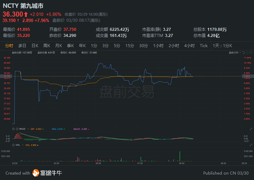The width and height of the screenshot is (254, 180).
Task: Click the 最高价 41.895 value
Action: (23, 29)
